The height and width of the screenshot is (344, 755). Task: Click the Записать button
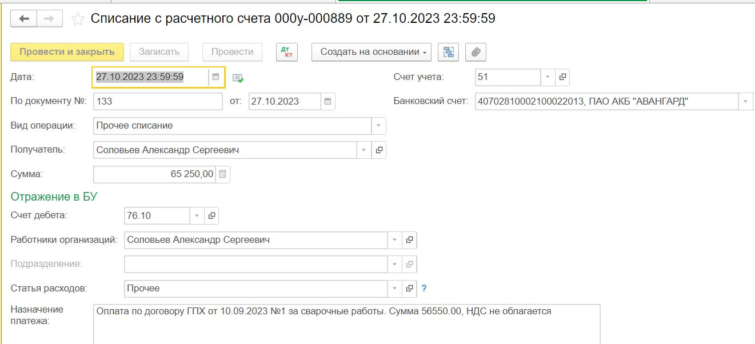click(x=159, y=52)
